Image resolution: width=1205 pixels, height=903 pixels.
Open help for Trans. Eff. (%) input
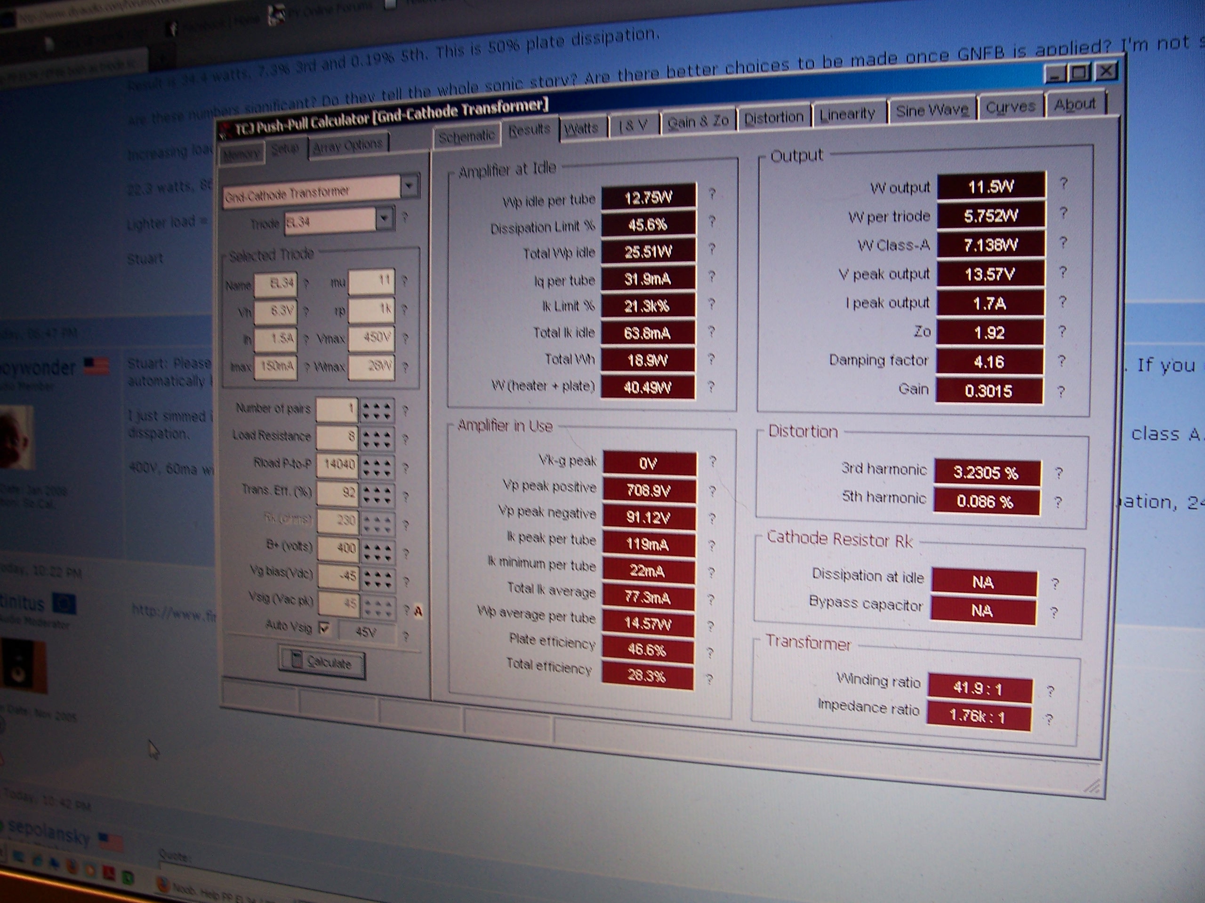click(x=406, y=496)
